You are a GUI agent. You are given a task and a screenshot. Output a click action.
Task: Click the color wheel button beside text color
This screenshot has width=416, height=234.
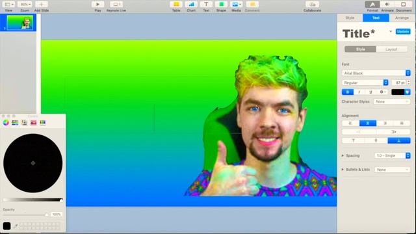click(x=408, y=92)
